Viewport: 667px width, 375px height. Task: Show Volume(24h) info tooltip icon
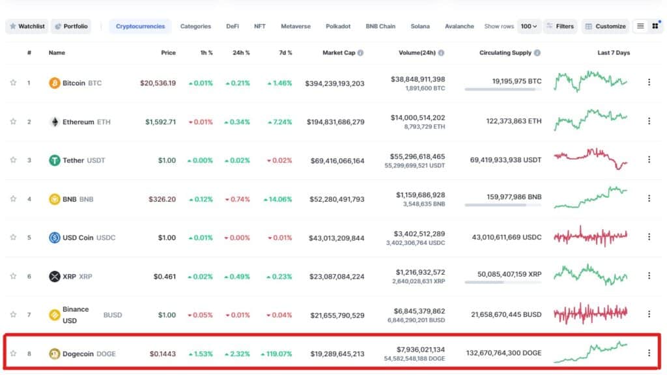(x=441, y=53)
